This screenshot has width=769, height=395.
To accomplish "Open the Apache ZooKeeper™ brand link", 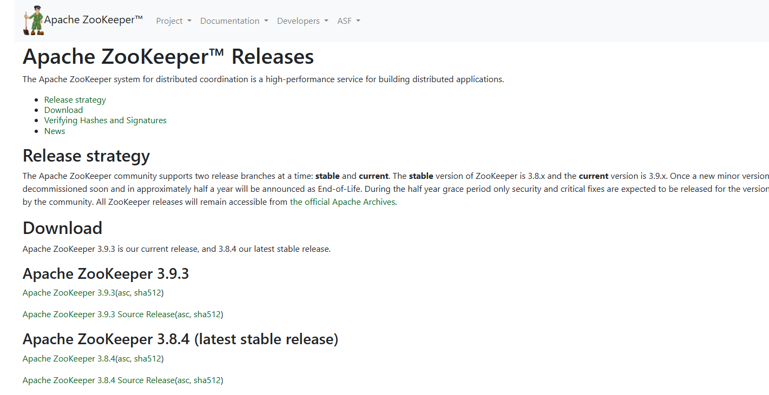I will pos(93,20).
